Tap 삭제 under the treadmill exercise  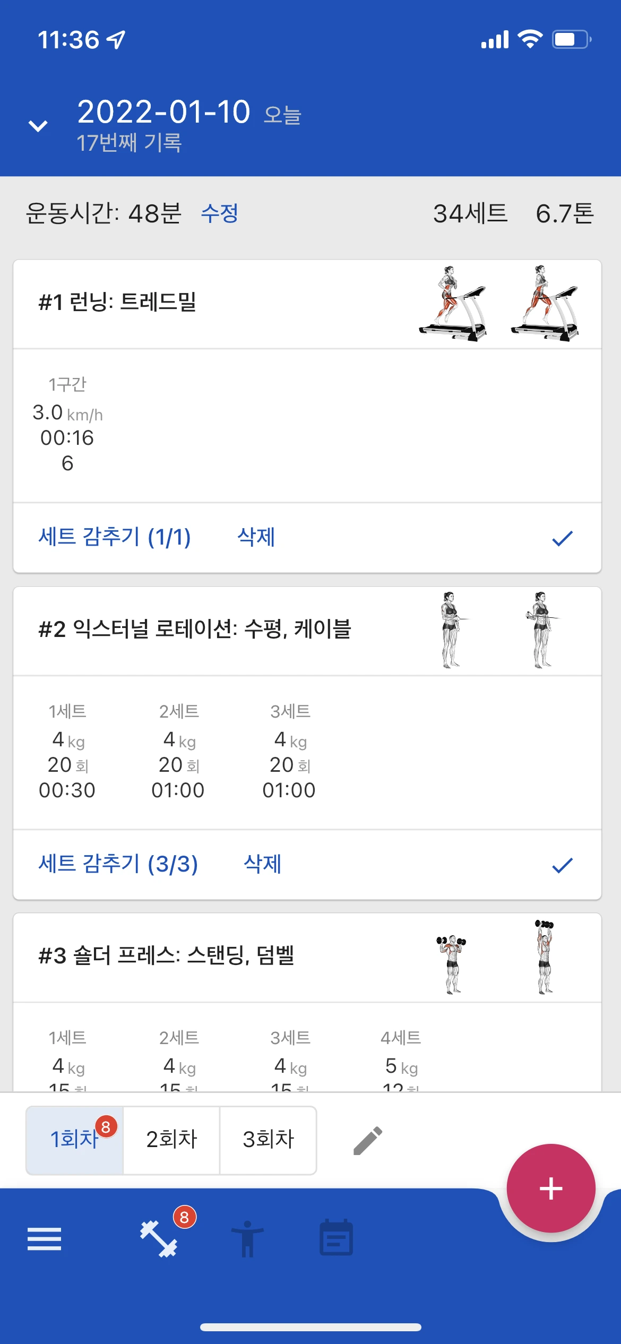click(256, 537)
